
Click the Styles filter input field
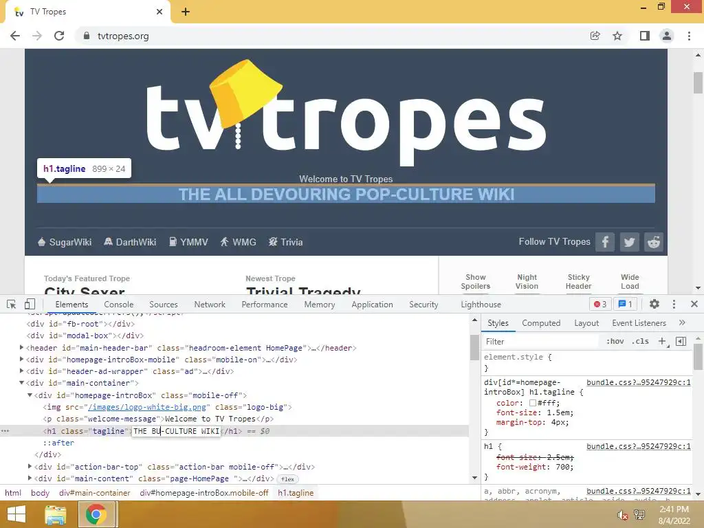[x=541, y=342]
